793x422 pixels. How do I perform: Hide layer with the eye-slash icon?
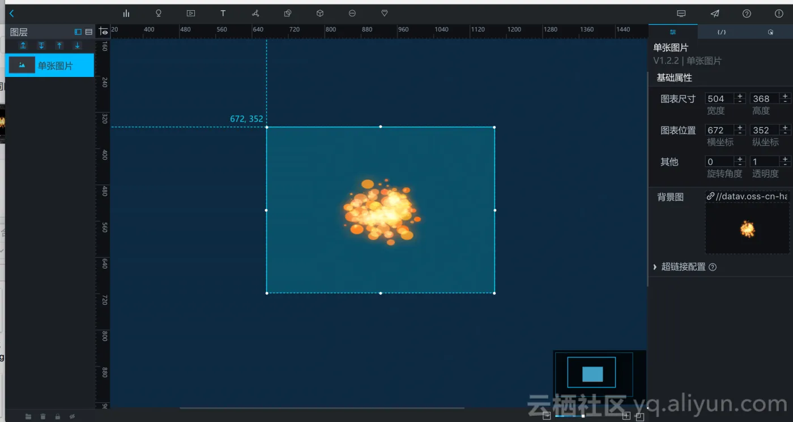pyautogui.click(x=72, y=416)
